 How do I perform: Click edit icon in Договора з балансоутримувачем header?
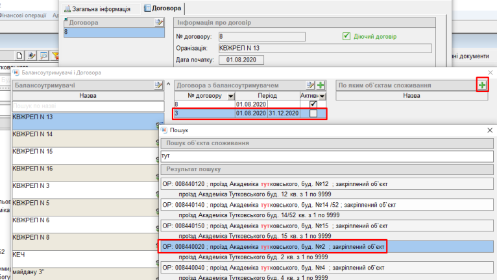tap(309, 85)
